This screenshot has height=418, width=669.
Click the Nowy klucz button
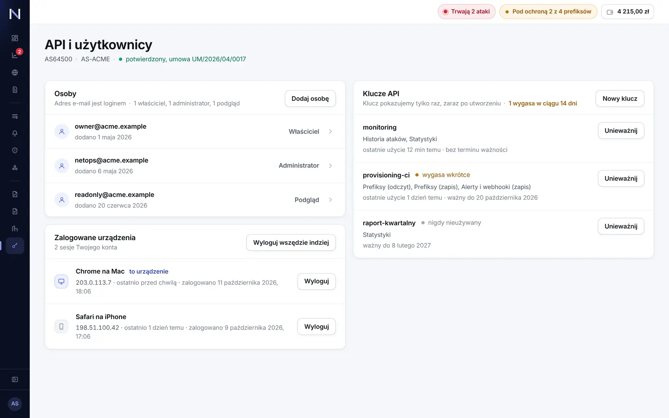click(x=620, y=98)
